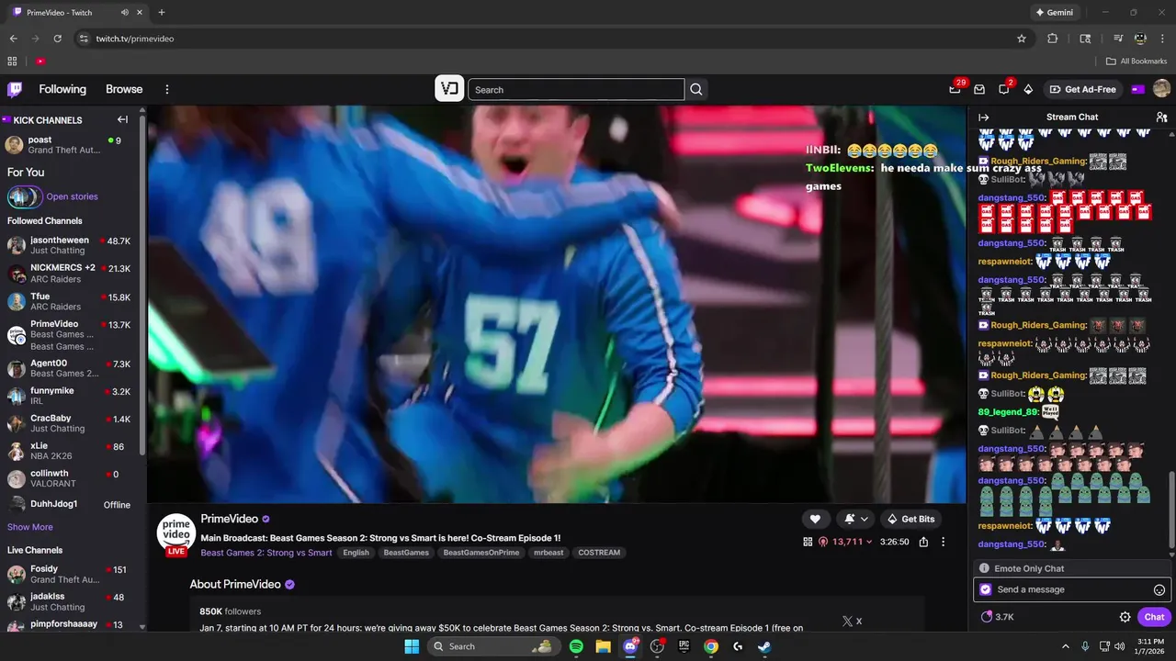Image resolution: width=1176 pixels, height=661 pixels.
Task: Open Beast Games 2: Strong vs Smart category link
Action: point(266,553)
